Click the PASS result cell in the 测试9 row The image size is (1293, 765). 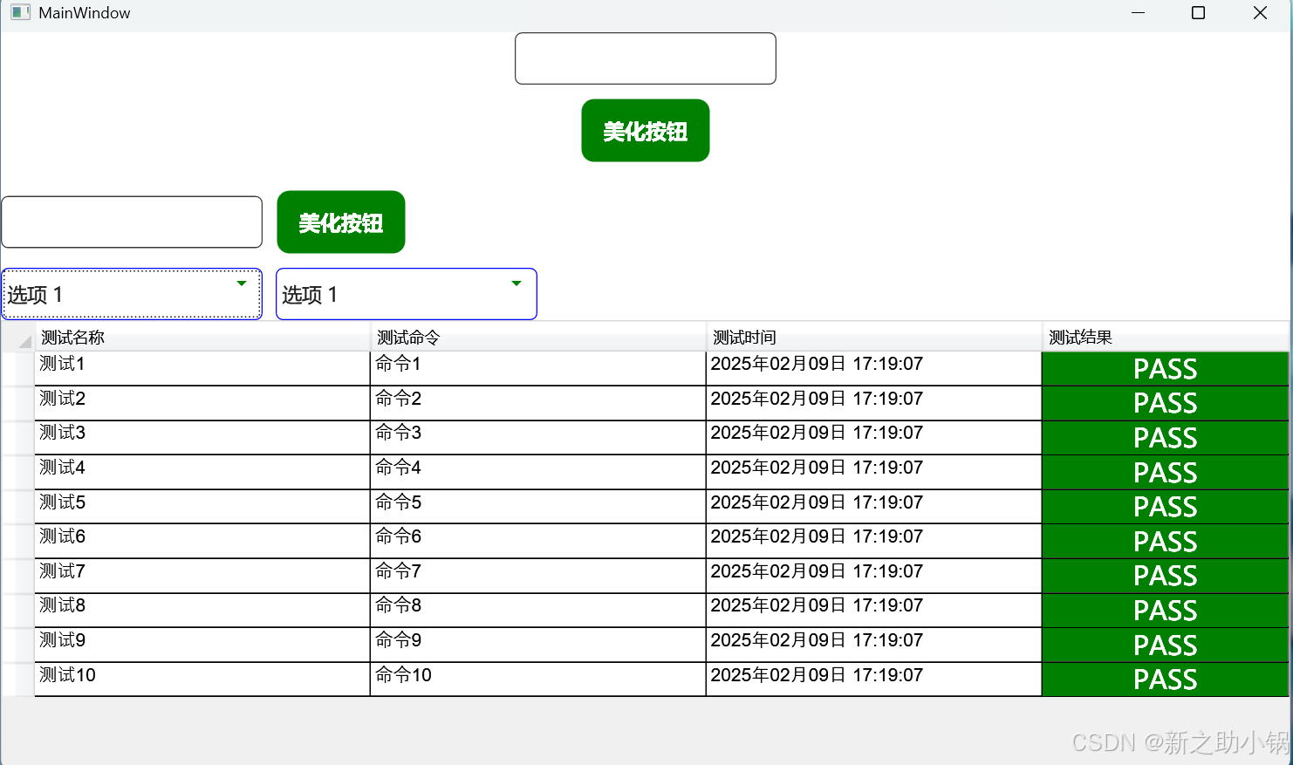[1166, 645]
